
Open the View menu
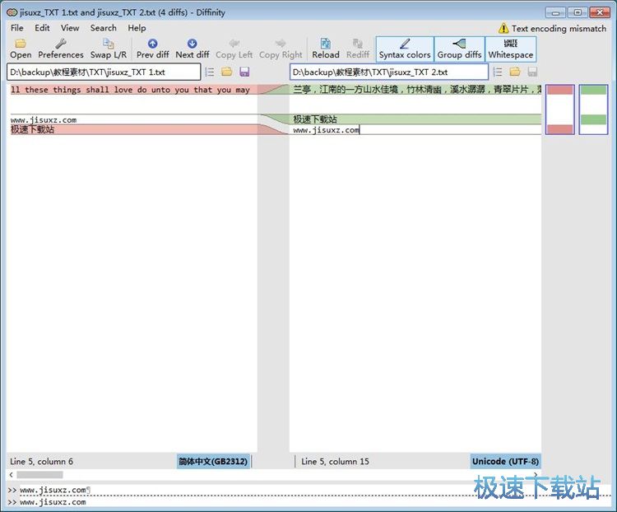click(70, 28)
